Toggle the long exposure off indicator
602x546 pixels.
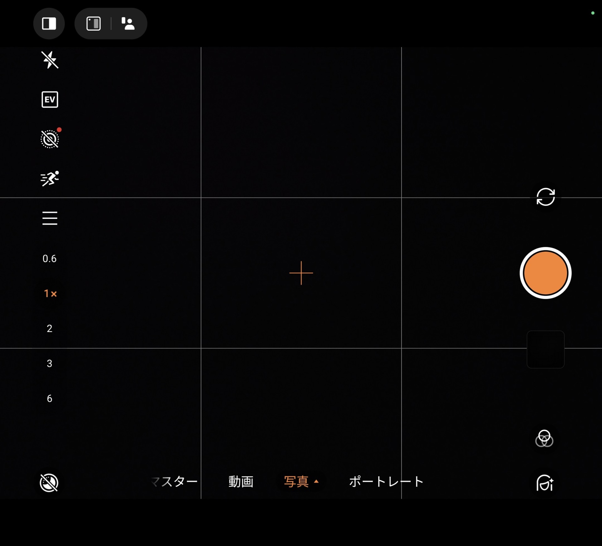click(50, 139)
